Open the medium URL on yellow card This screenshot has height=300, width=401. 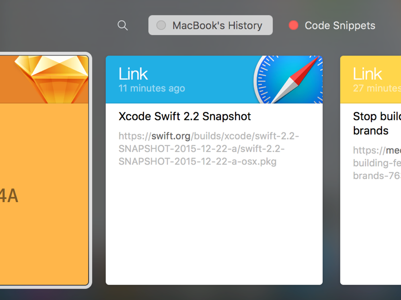click(x=377, y=163)
